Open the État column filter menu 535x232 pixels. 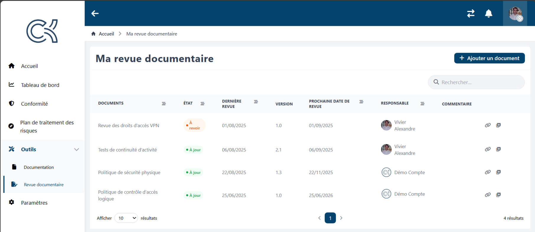pos(203,104)
